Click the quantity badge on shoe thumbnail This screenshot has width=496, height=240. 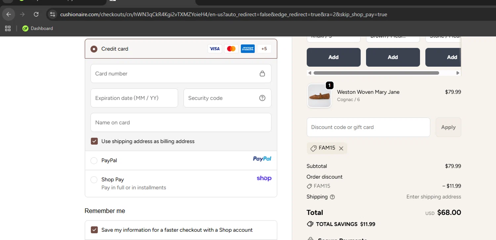tap(329, 86)
